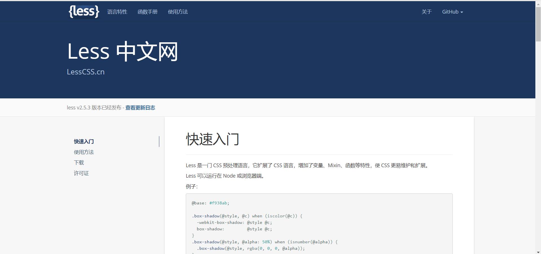The height and width of the screenshot is (254, 541).
Task: Click the 例子: label text
Action: pyautogui.click(x=192, y=186)
